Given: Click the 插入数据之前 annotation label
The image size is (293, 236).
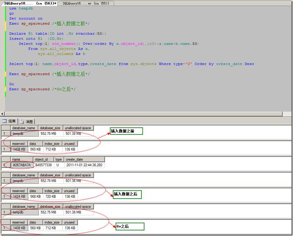Looking at the screenshot, I should click(x=126, y=131).
